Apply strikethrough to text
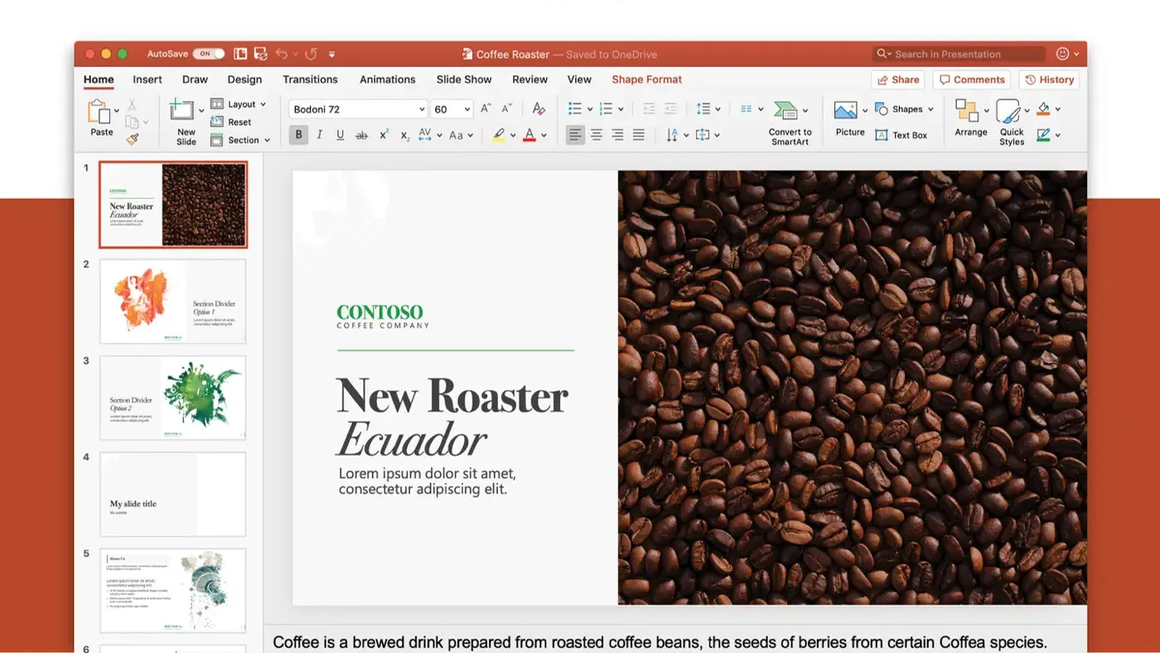The width and height of the screenshot is (1160, 653). (x=361, y=134)
